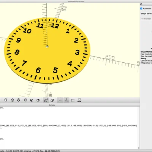Switch to Left view
152x152 pixels.
(25, 100)
